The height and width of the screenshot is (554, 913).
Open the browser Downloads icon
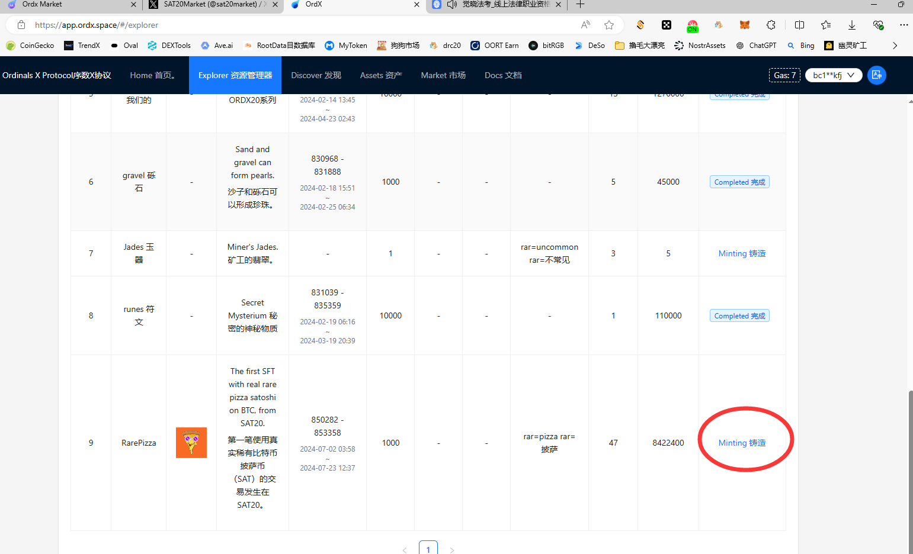pyautogui.click(x=851, y=25)
